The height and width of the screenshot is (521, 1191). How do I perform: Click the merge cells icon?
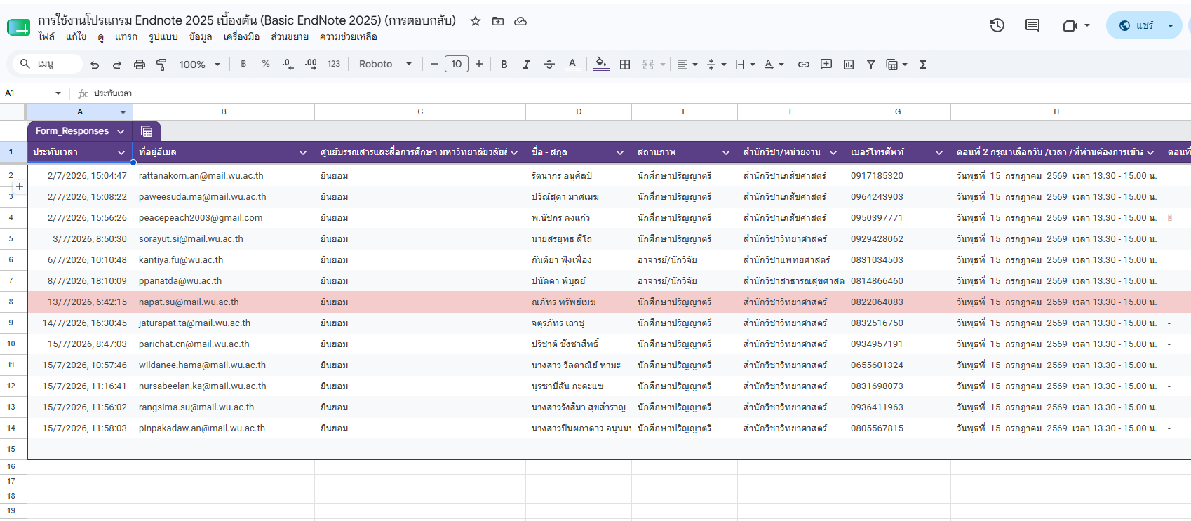pyautogui.click(x=648, y=65)
